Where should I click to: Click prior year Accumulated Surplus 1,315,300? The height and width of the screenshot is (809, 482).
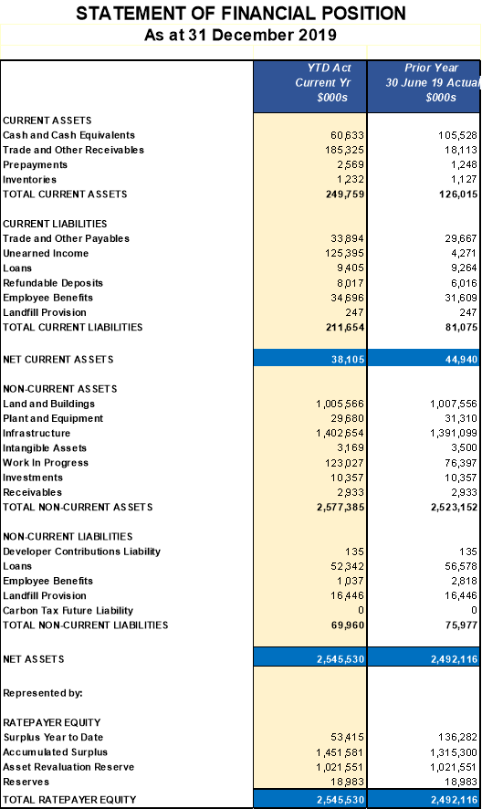[454, 752]
